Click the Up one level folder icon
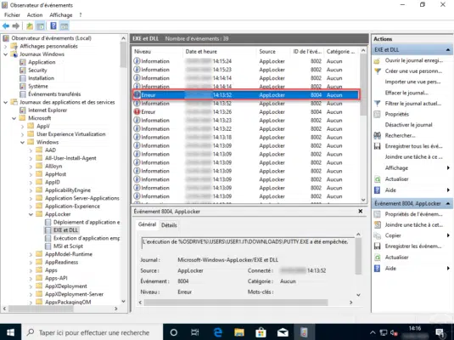This screenshot has width=454, height=340. 30,26
